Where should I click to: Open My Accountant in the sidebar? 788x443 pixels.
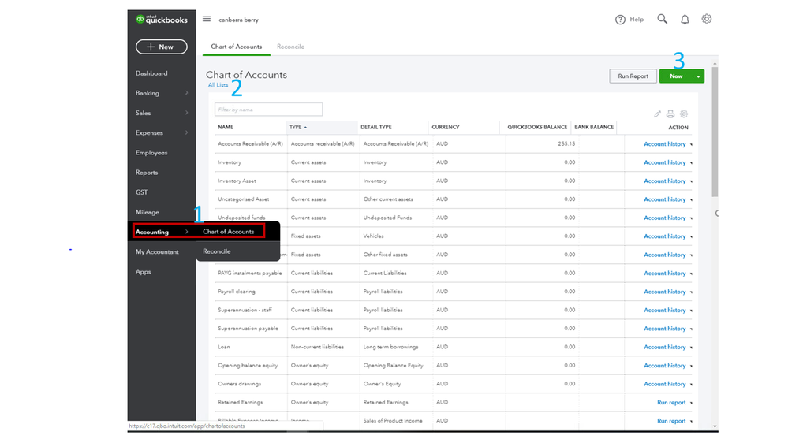pyautogui.click(x=157, y=251)
